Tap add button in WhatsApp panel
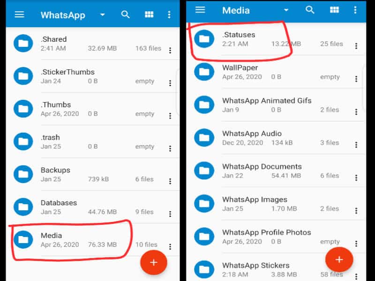375x281 pixels. 154,262
